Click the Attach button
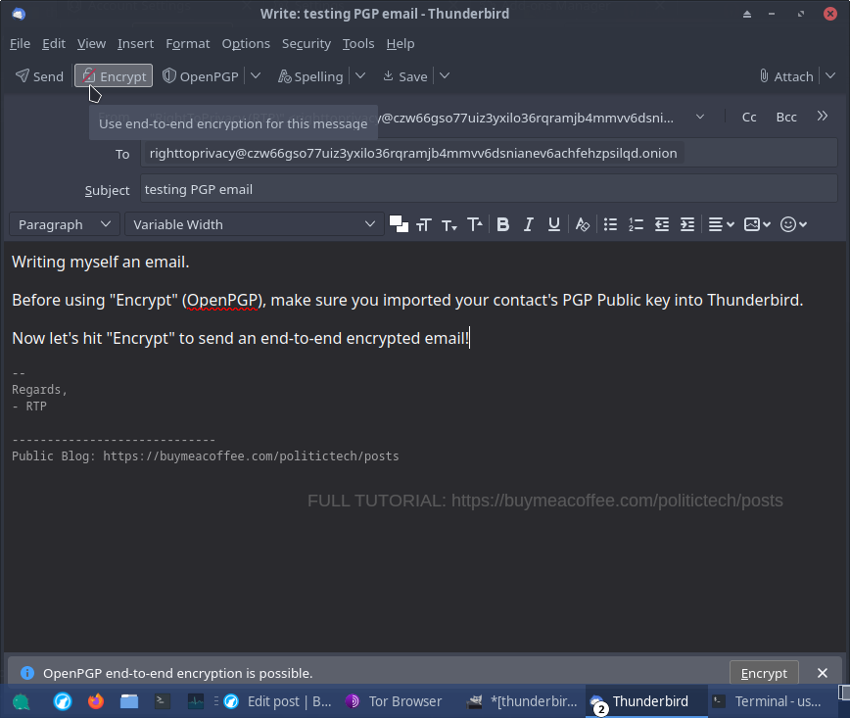The width and height of the screenshot is (850, 718). click(786, 76)
